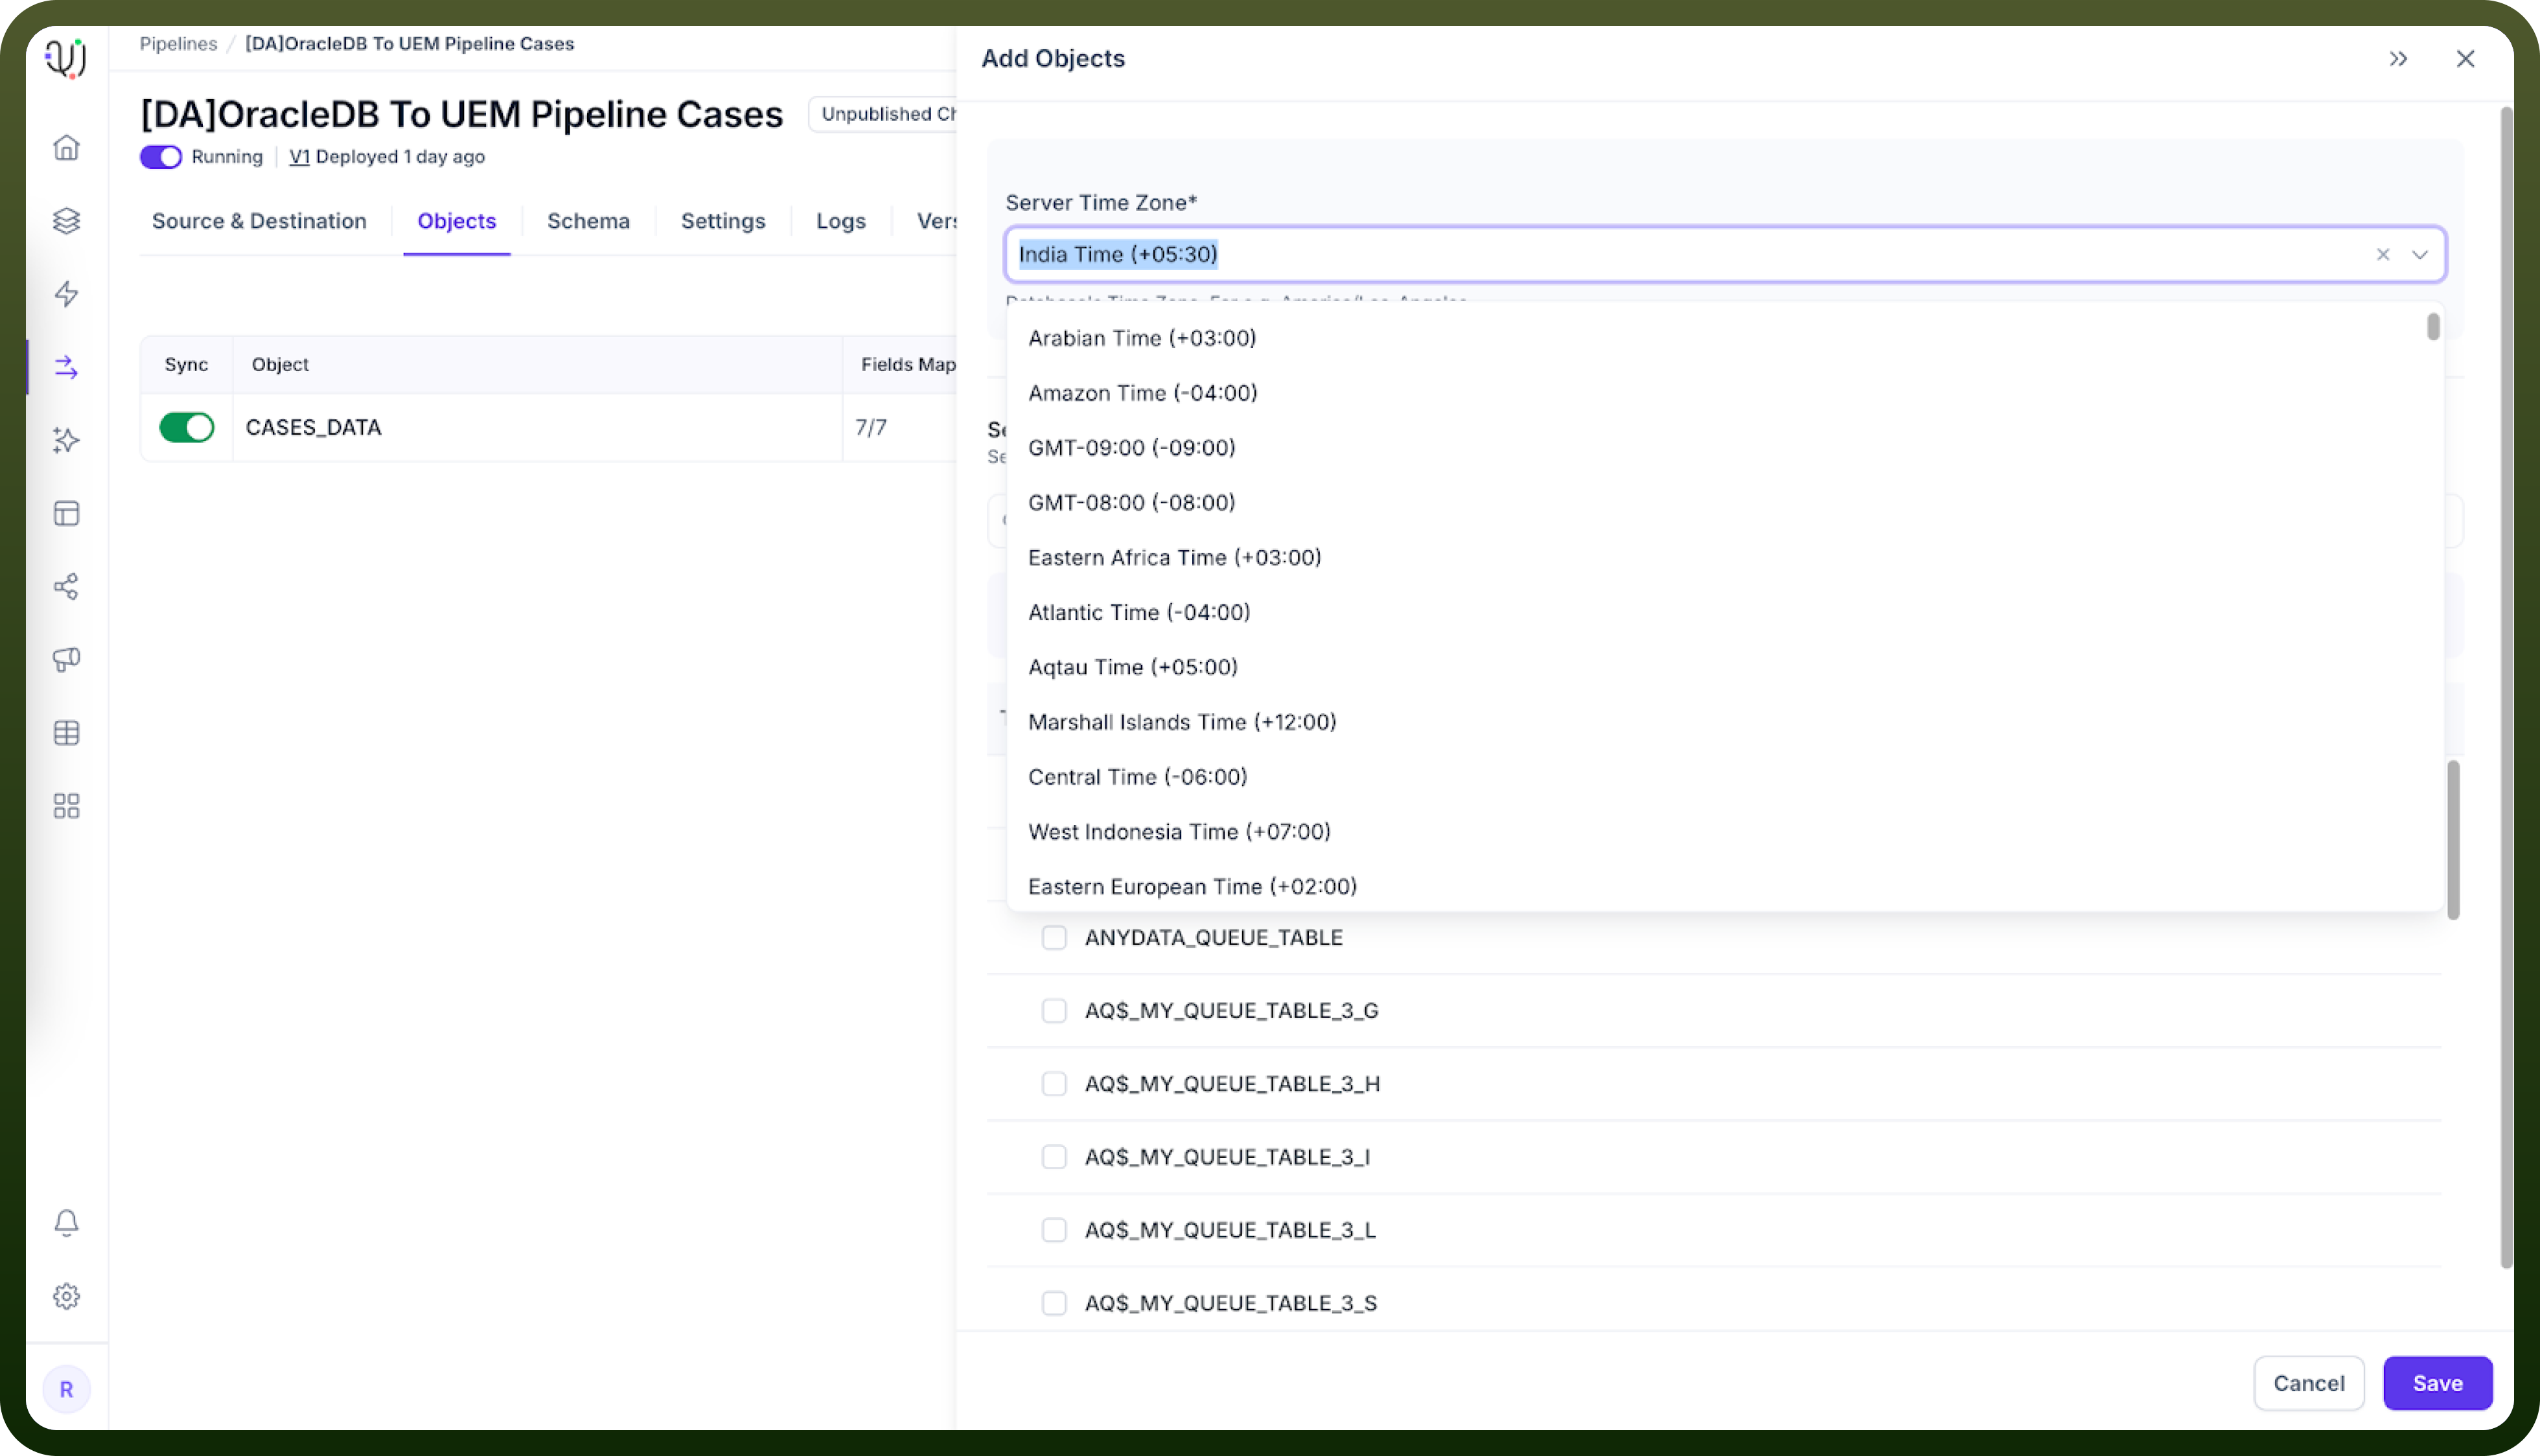Toggle sync for CASES_DATA

pyautogui.click(x=186, y=427)
